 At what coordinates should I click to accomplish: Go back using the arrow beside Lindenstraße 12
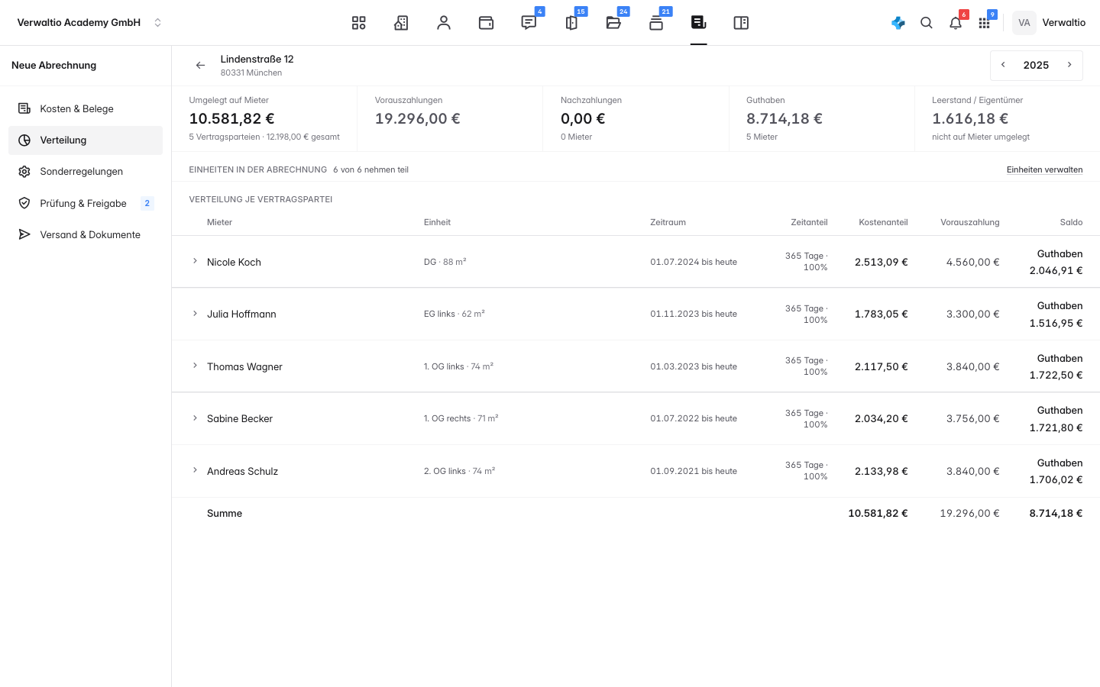(x=200, y=66)
